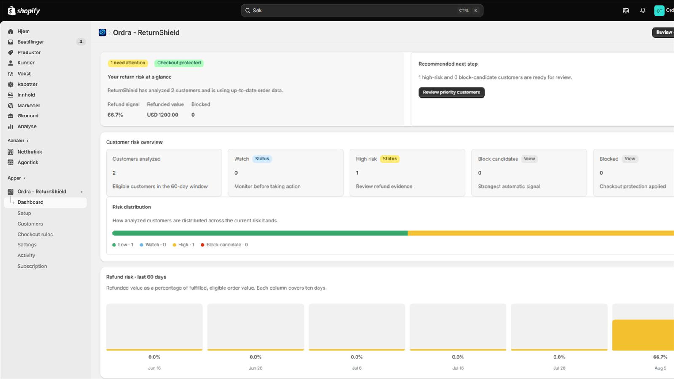Viewport: 674px width, 379px height.
Task: Click the ReturnShield app icon in breadcrumb
Action: click(x=102, y=32)
